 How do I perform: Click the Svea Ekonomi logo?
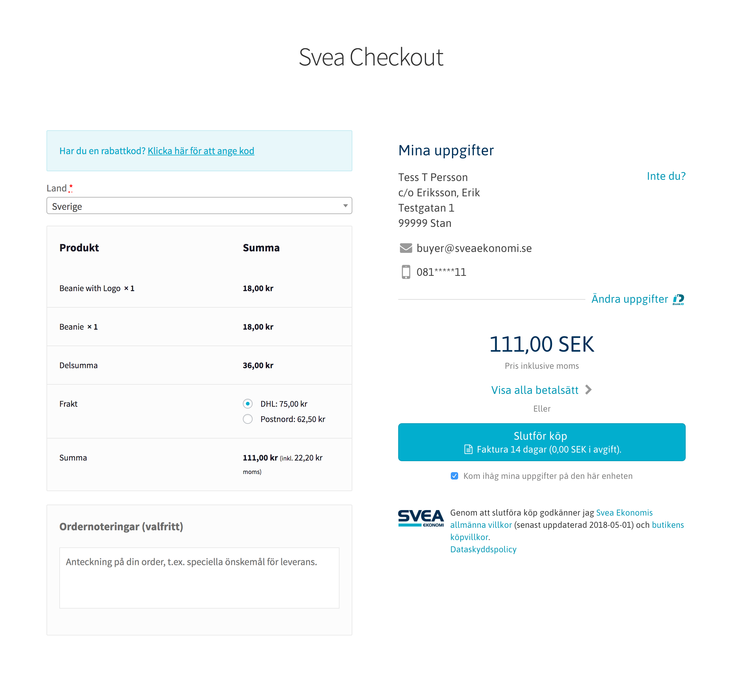click(x=421, y=518)
